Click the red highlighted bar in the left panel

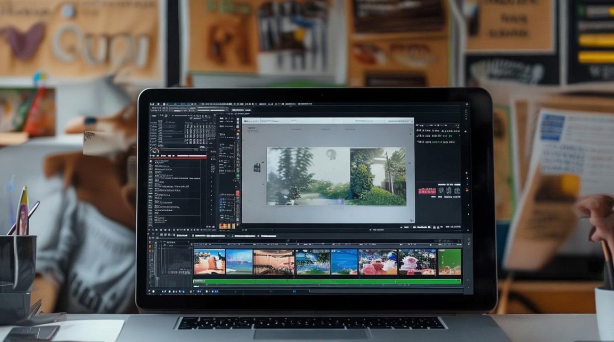179,156
